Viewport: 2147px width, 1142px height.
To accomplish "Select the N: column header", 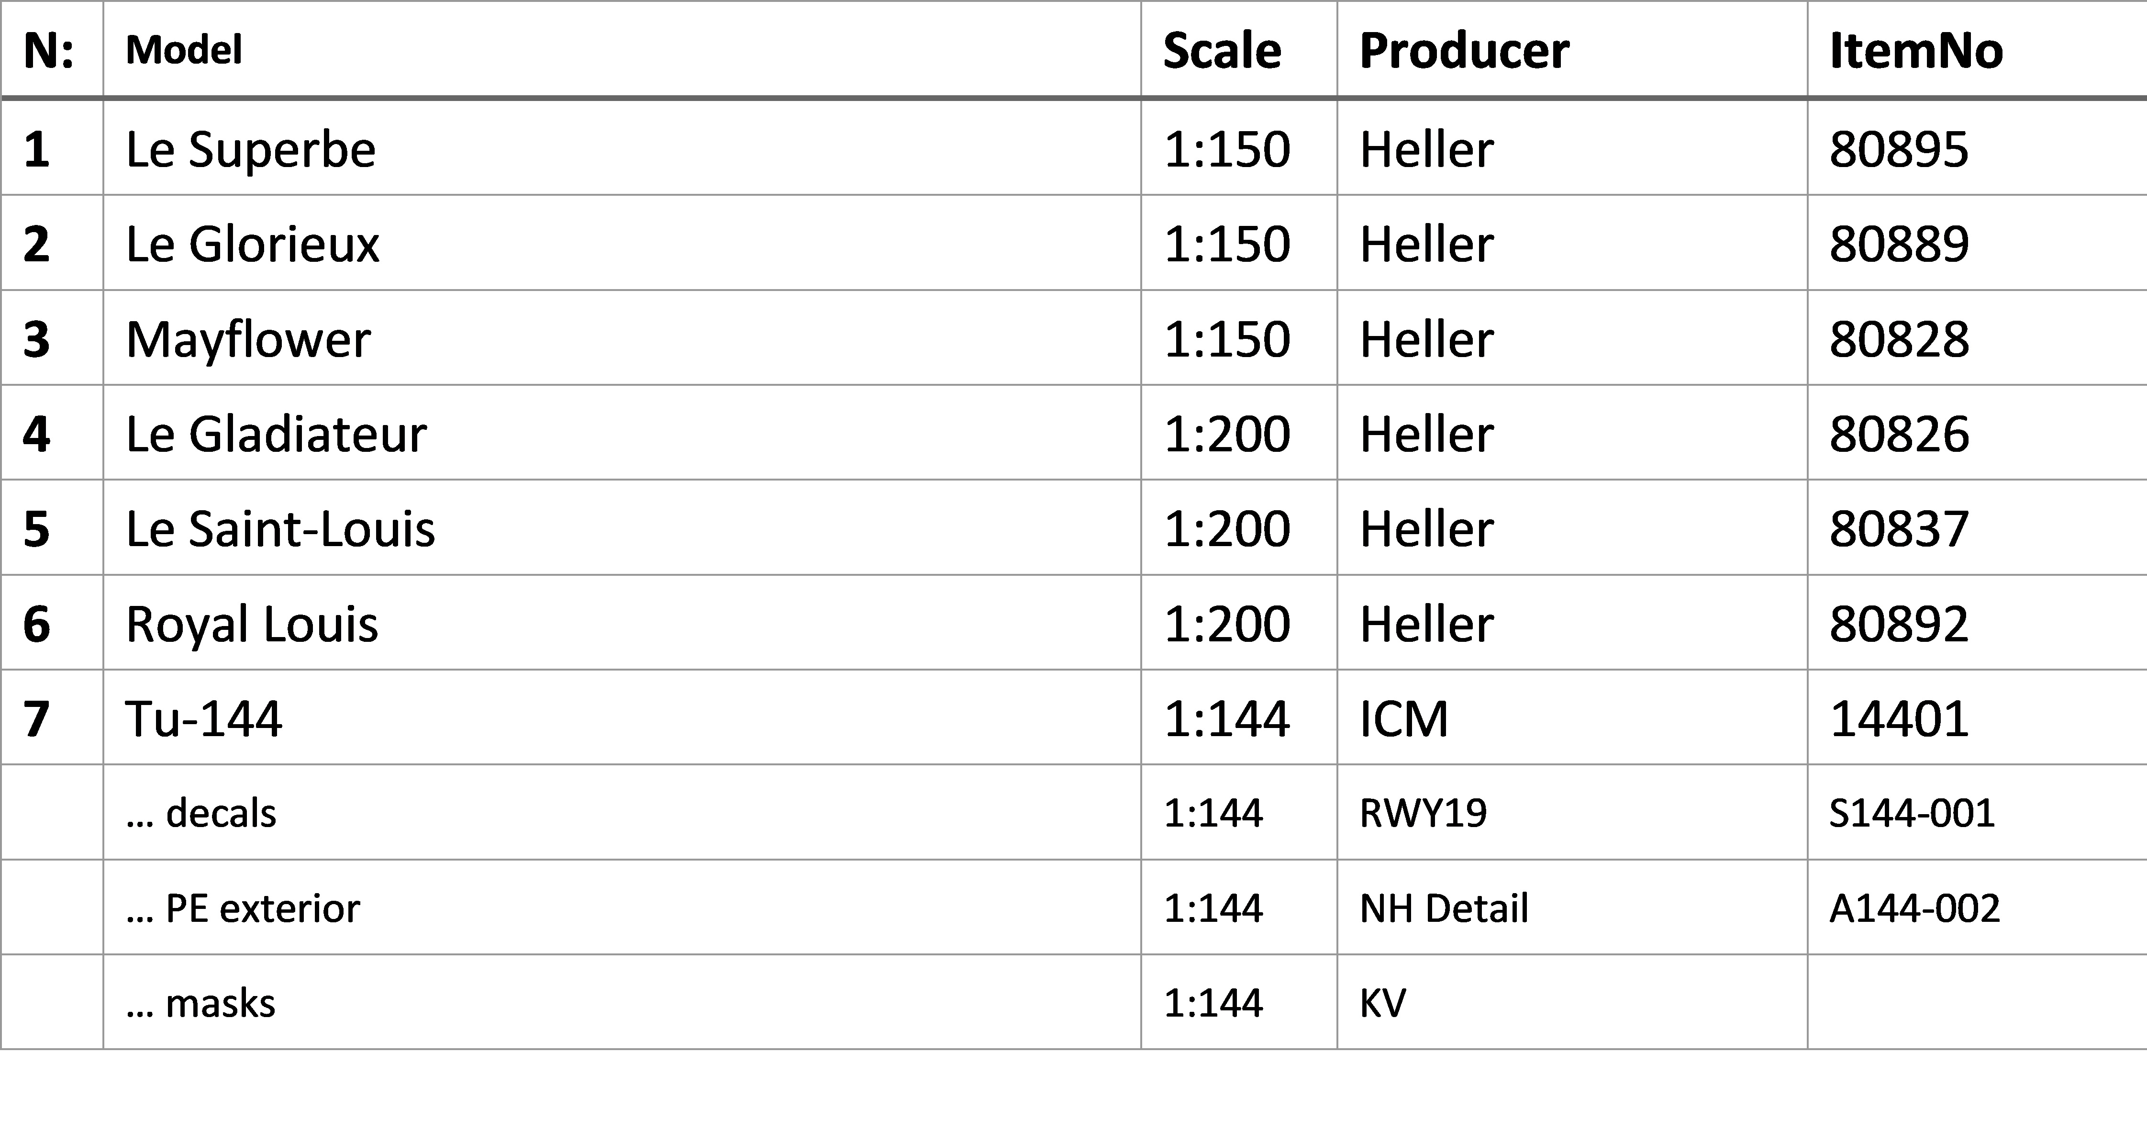I will (52, 50).
